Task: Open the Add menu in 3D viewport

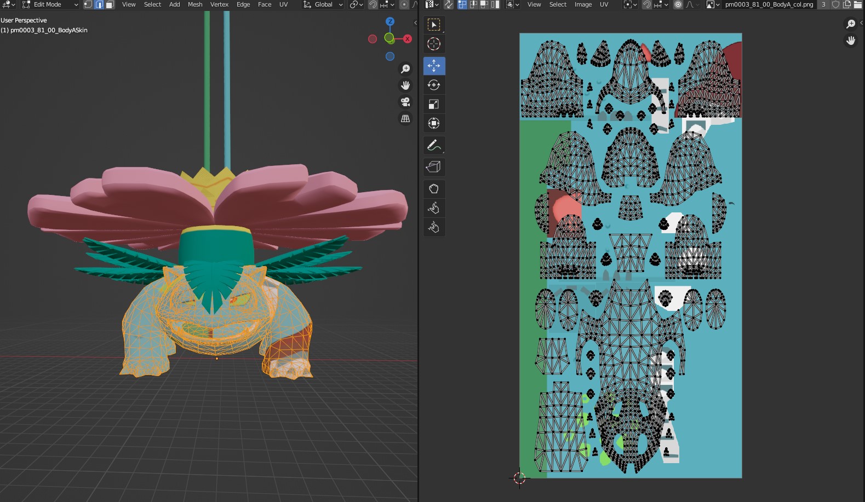Action: tap(174, 4)
